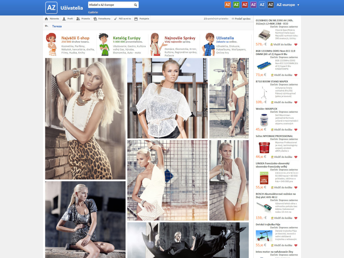This screenshot has height=258, width=344.
Task: Click the back arrow next to Tereza
Action: [46, 26]
